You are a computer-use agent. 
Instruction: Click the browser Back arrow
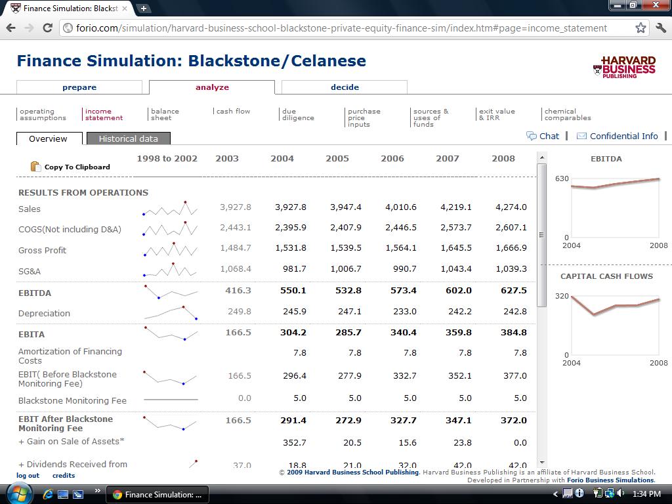[11, 28]
